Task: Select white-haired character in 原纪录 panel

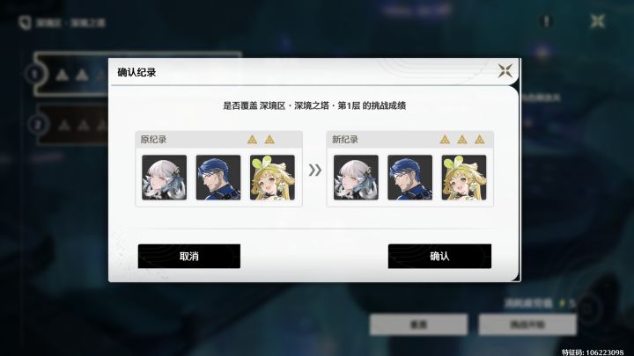Action: tap(164, 178)
